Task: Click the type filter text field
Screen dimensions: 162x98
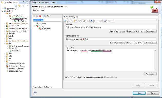Action: (47, 20)
